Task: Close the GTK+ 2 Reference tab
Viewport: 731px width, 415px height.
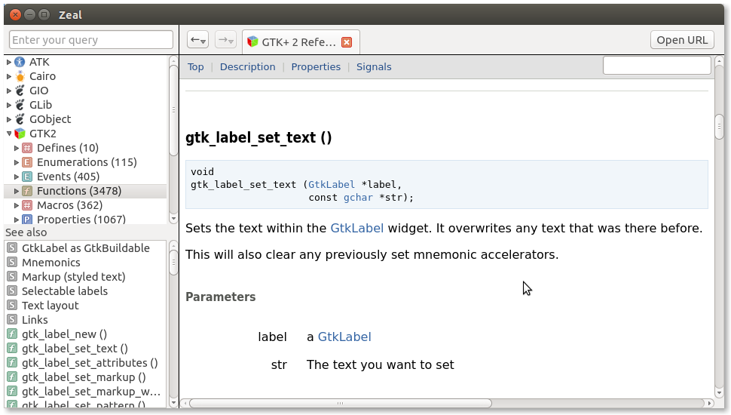Action: click(347, 42)
